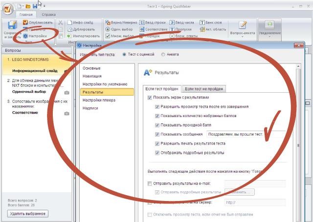Open quick access toolbar customize arrow
The width and height of the screenshot is (313, 222).
point(44,6)
